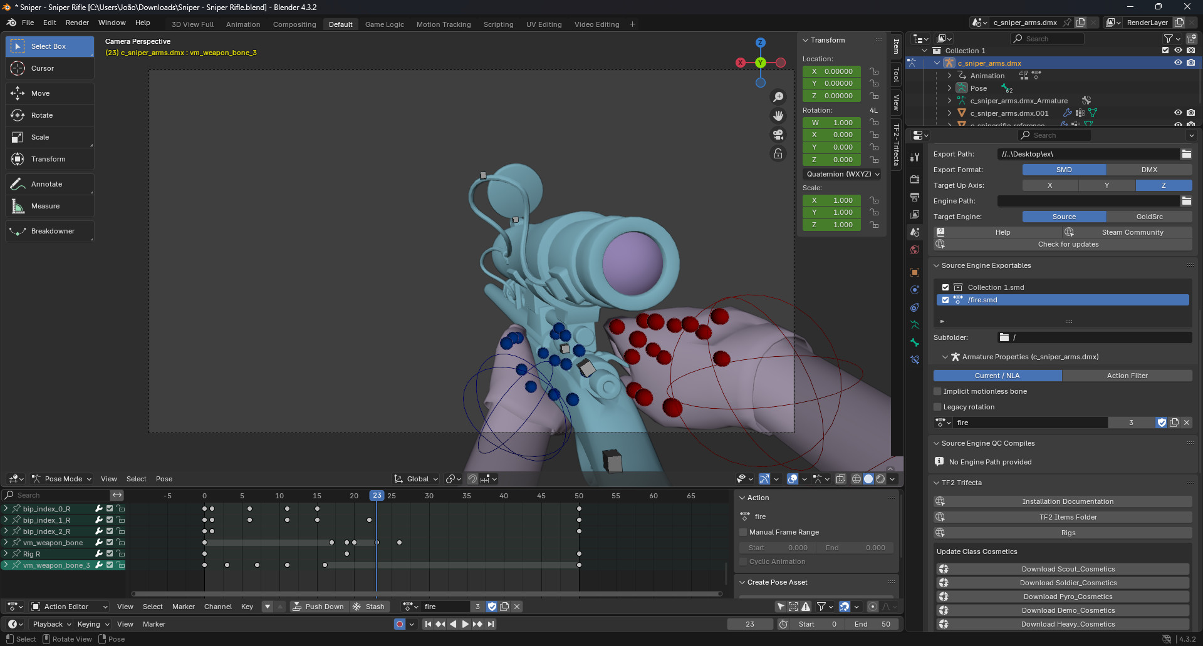The height and width of the screenshot is (646, 1203).
Task: Select the Rotate tool
Action: (x=49, y=115)
